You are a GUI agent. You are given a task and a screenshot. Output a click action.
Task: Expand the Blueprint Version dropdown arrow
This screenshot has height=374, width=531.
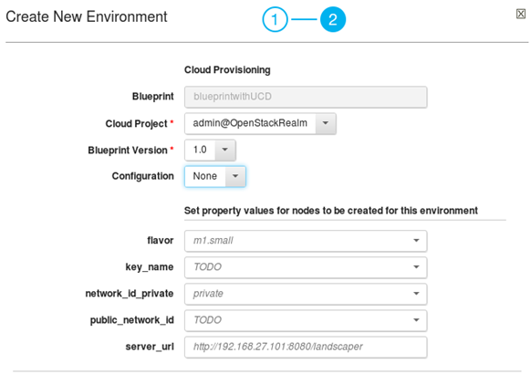(x=224, y=150)
